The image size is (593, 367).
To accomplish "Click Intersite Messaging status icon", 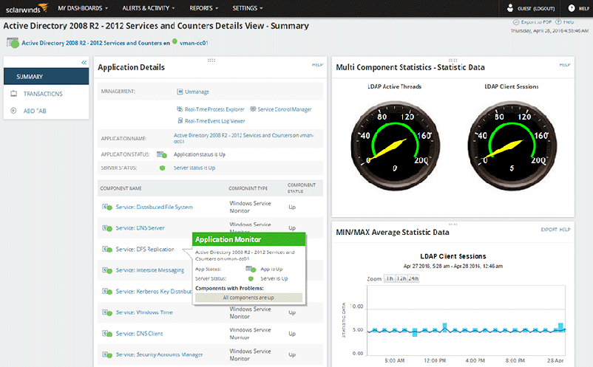I will coord(107,270).
